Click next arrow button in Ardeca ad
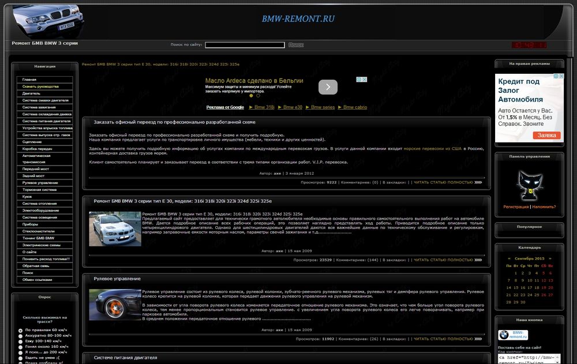This screenshot has width=577, height=364. tap(328, 87)
